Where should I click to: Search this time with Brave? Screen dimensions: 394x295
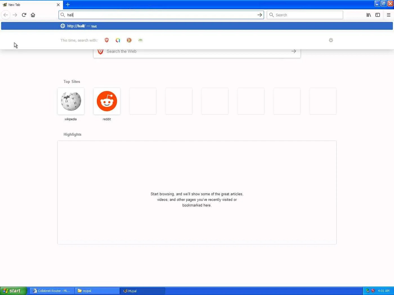coord(107,40)
